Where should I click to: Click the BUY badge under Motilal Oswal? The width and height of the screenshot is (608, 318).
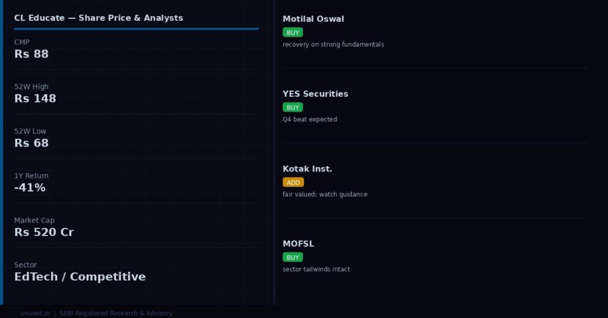click(293, 33)
